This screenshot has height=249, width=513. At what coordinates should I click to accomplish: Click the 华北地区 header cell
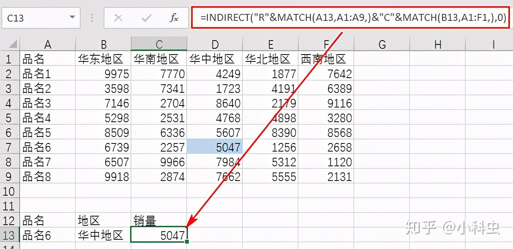tap(270, 59)
